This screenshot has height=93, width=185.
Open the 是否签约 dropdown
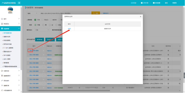pyautogui.click(x=42, y=30)
